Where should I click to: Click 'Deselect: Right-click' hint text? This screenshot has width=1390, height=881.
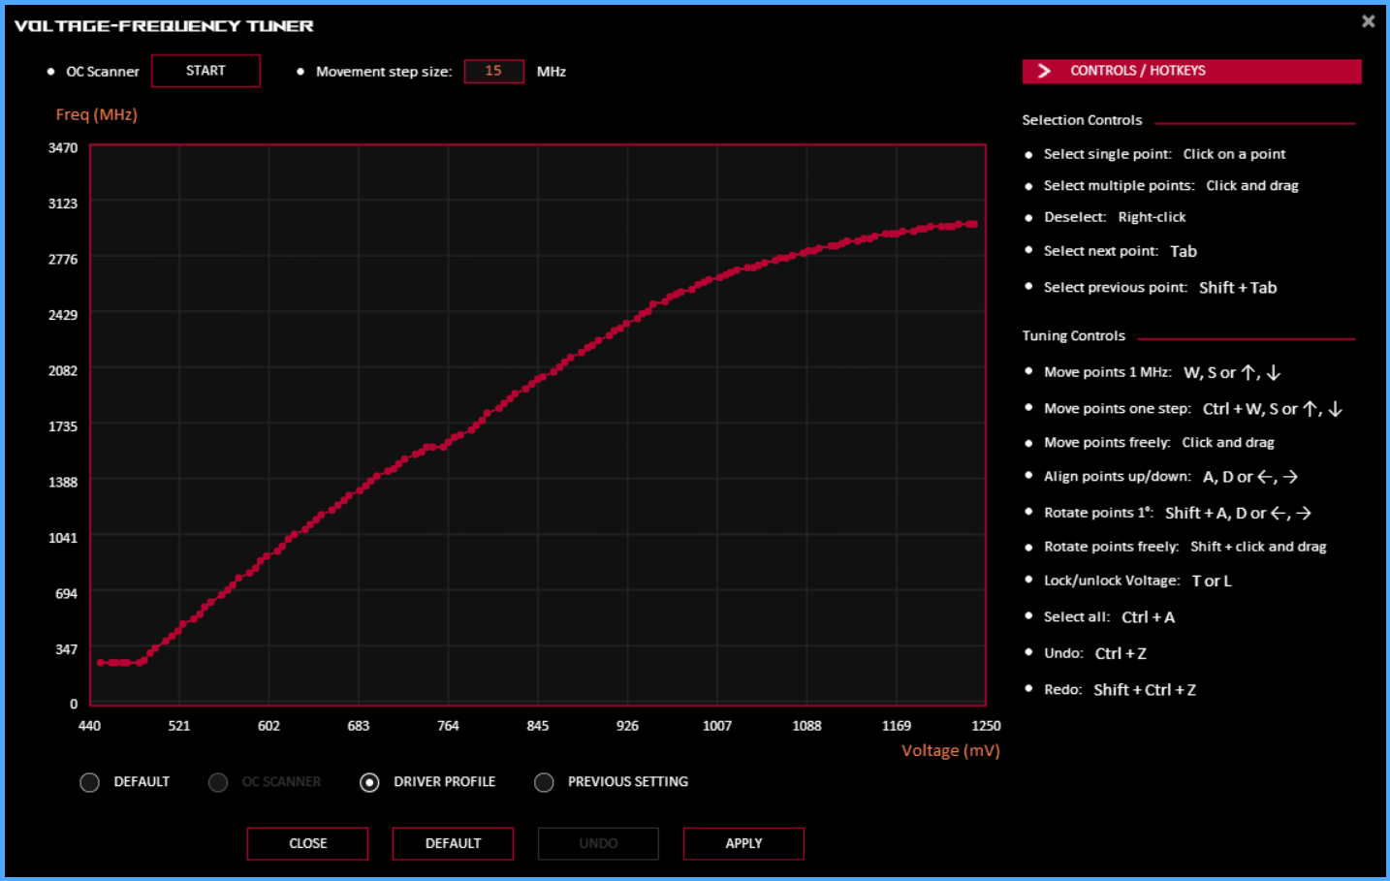(x=1115, y=217)
